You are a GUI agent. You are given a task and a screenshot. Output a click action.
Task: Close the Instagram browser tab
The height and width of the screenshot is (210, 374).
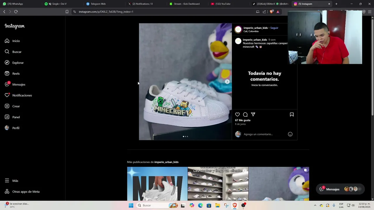[329, 4]
